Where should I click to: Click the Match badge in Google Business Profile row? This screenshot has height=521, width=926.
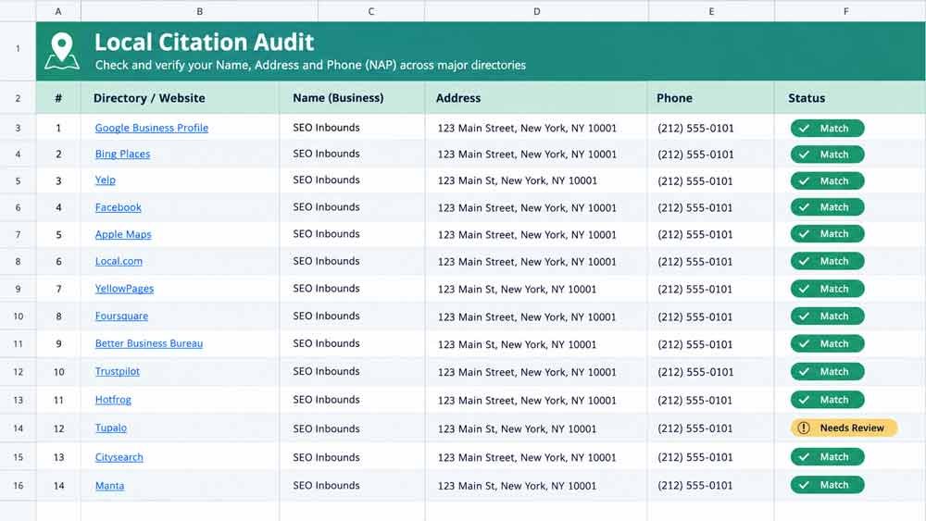[x=827, y=128]
